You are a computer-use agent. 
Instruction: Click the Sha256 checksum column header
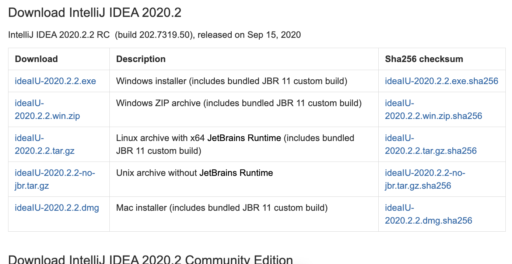(x=424, y=59)
